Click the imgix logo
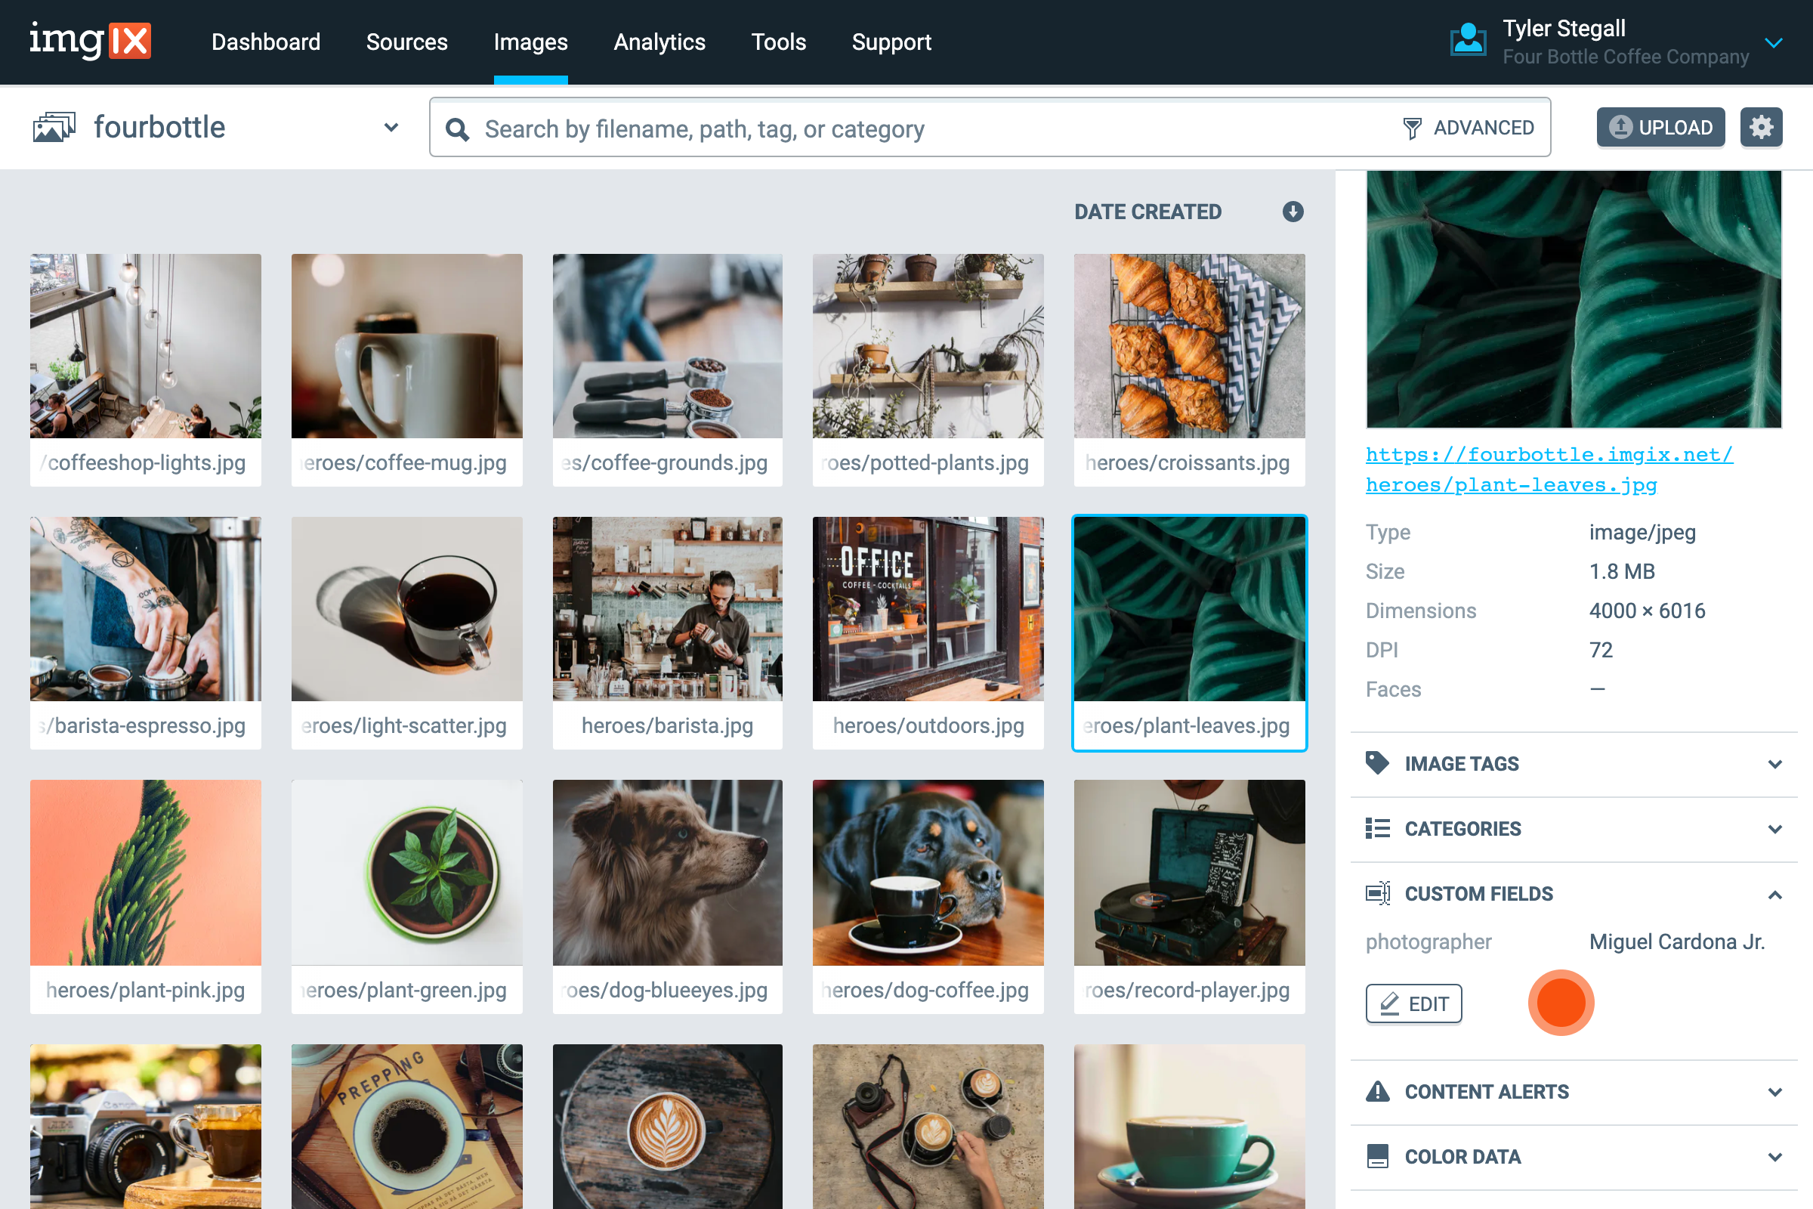1813x1209 pixels. (x=90, y=40)
